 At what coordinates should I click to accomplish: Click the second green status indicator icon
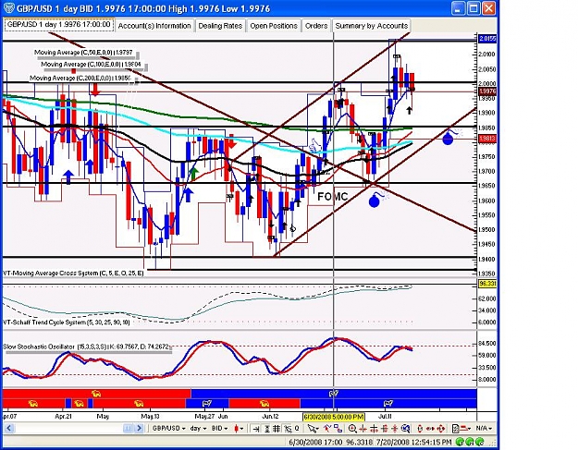470,442
